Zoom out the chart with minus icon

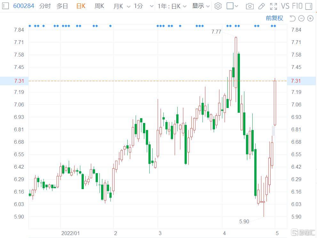tap(301, 19)
